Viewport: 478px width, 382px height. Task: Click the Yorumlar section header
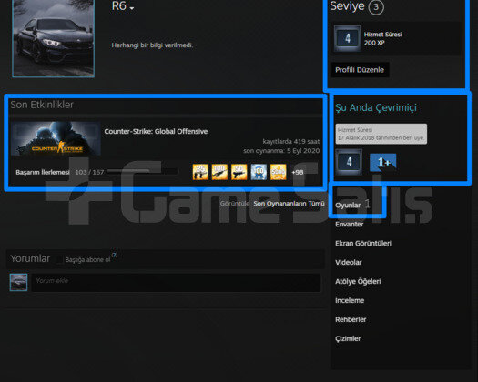tap(30, 258)
